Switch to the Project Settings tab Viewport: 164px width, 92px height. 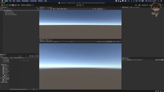135,7
